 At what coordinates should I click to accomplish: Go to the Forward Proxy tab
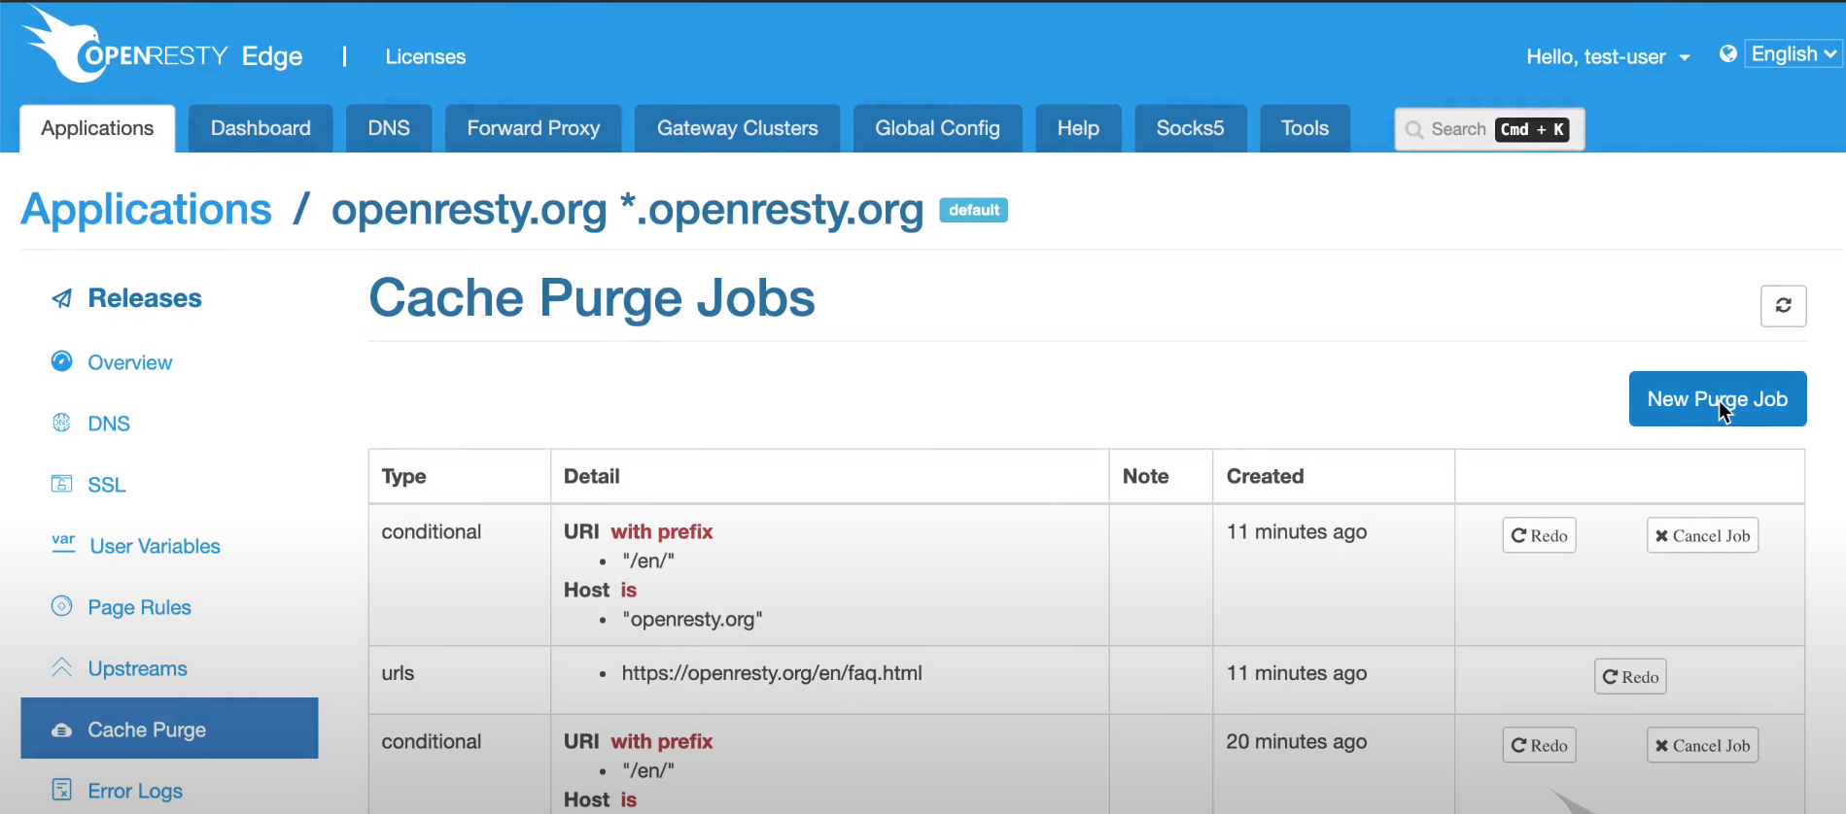(x=534, y=128)
